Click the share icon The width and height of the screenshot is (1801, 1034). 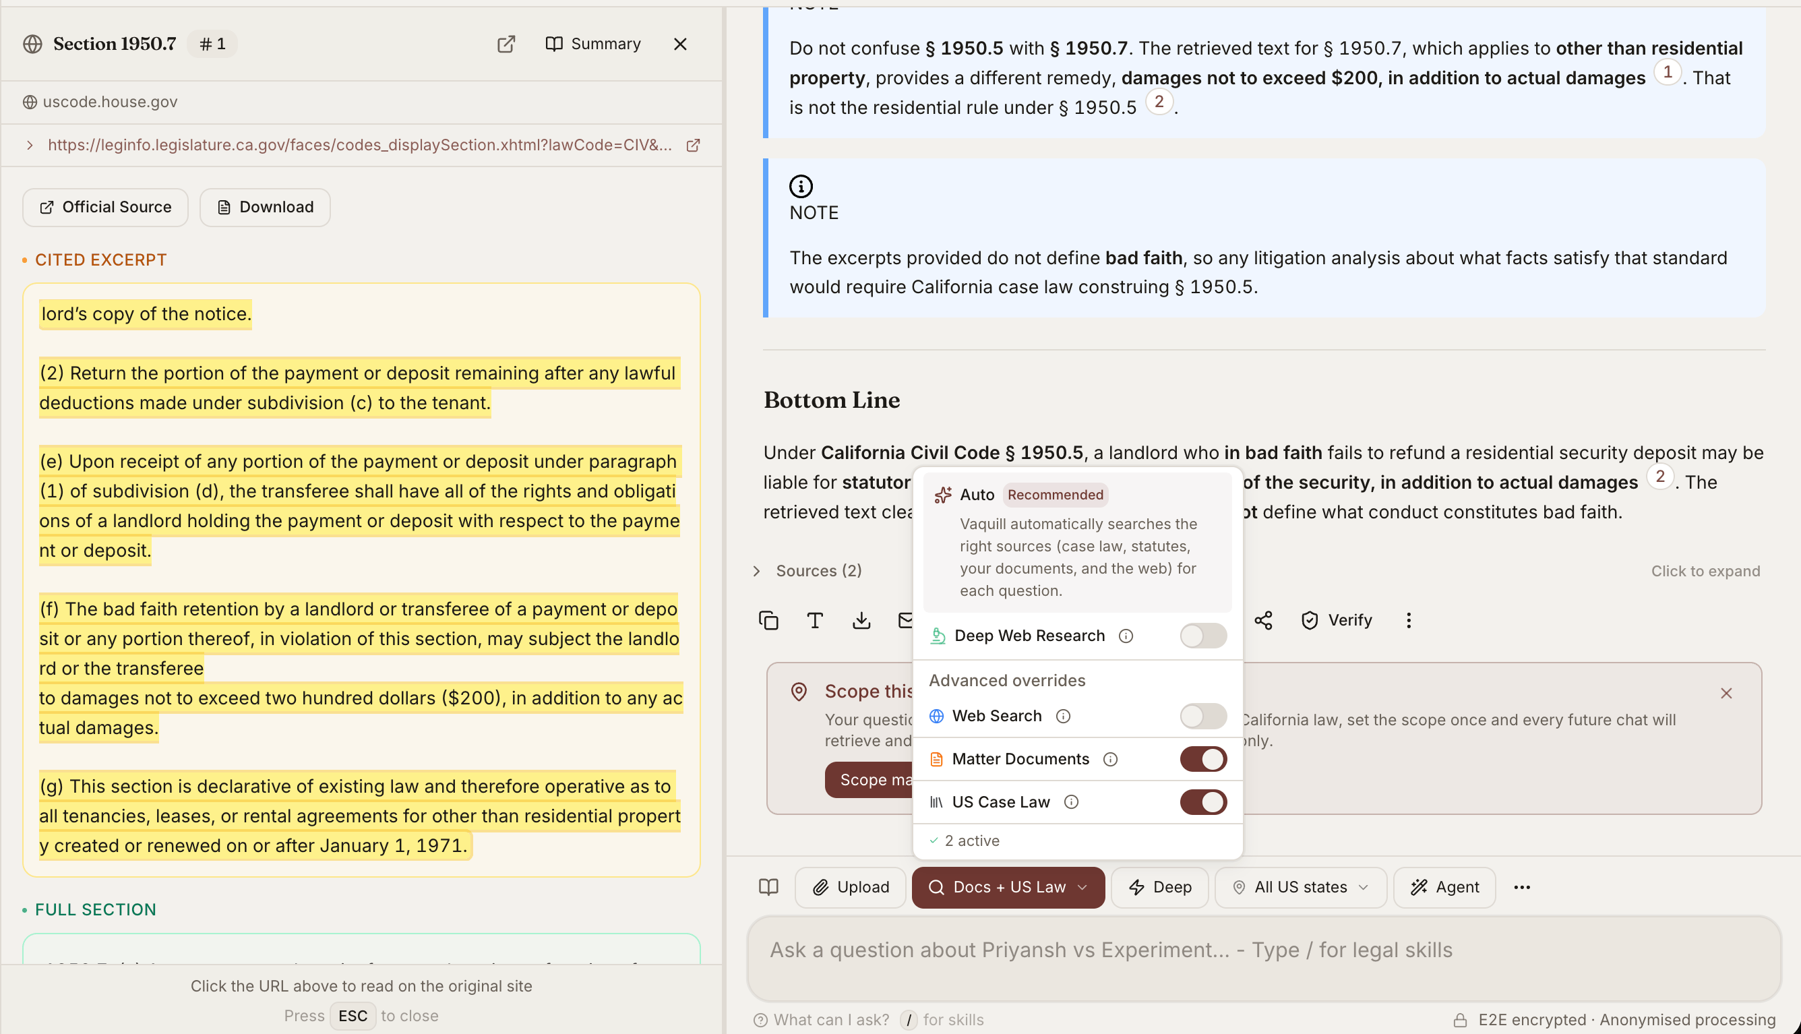1264,620
